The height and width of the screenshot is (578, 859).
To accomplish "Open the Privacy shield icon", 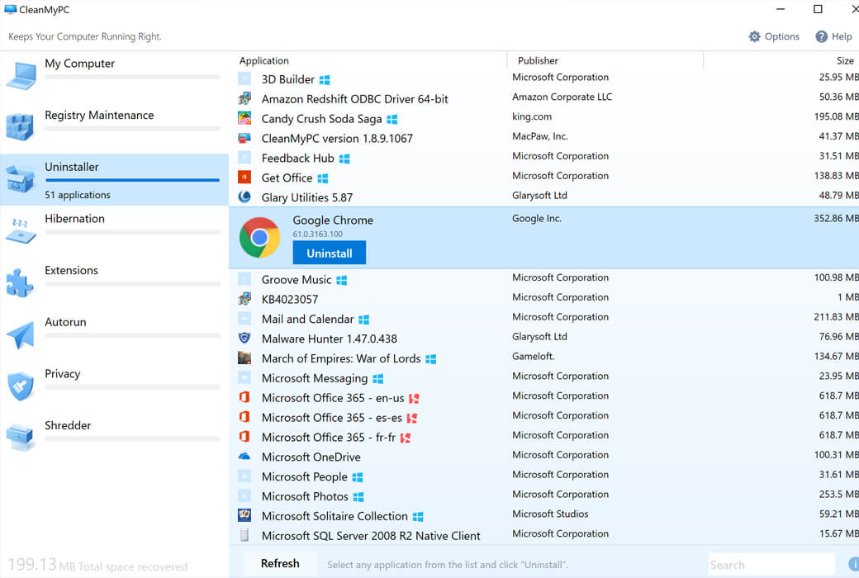I will [x=21, y=386].
